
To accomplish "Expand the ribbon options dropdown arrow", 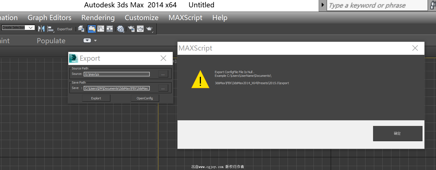I will click(95, 41).
